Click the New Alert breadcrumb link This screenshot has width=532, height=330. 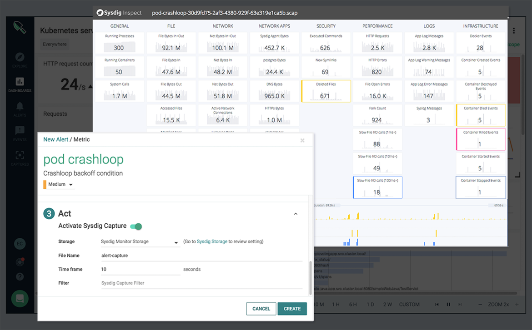[55, 139]
